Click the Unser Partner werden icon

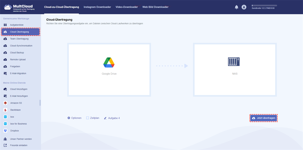(5, 139)
